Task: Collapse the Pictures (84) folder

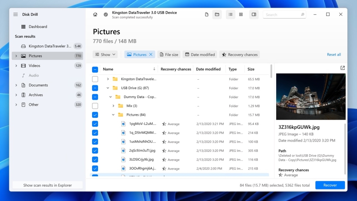Action: click(x=113, y=114)
